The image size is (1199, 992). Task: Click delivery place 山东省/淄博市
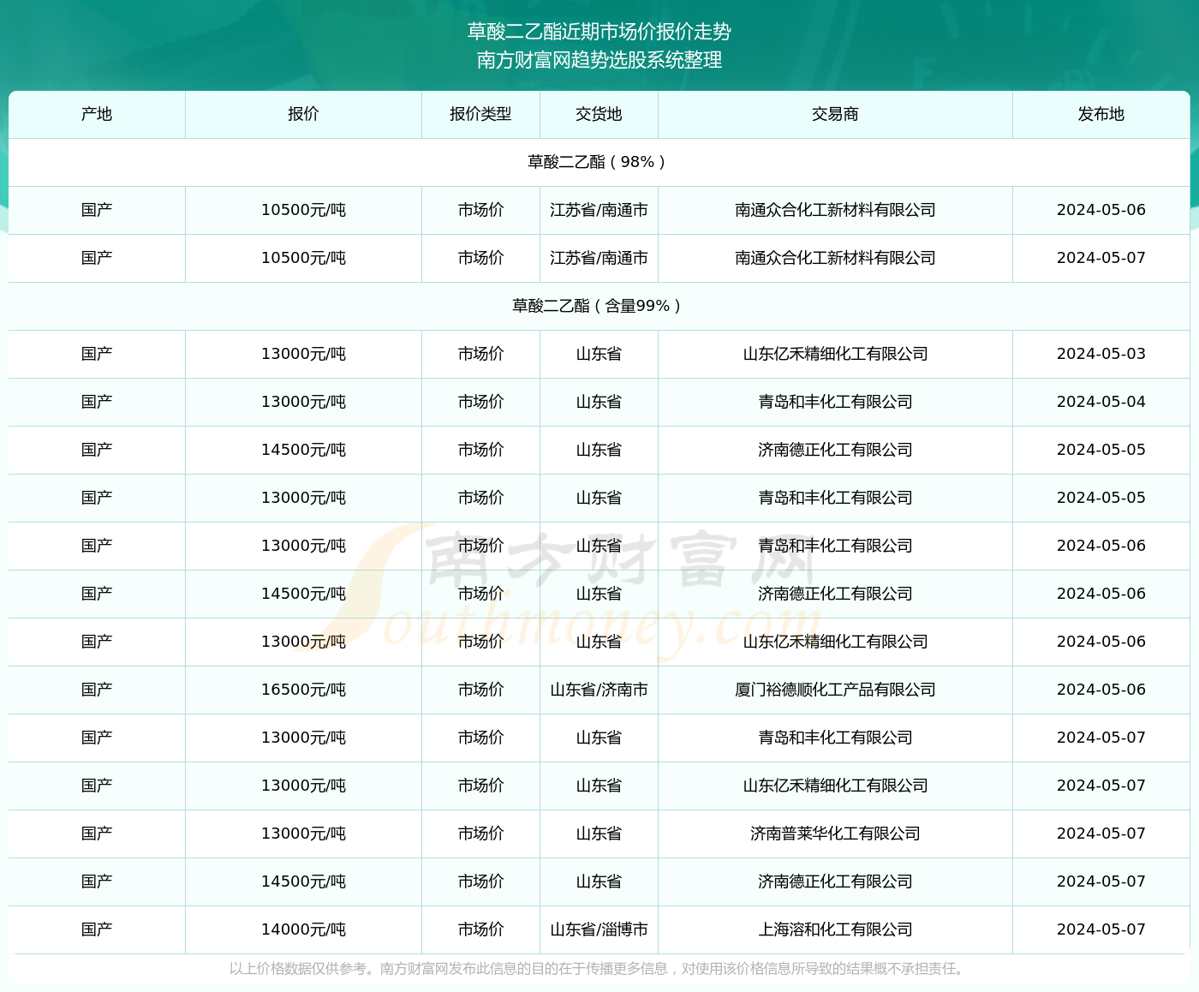tap(599, 929)
